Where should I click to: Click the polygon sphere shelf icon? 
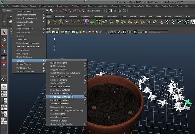pyautogui.click(x=11, y=22)
